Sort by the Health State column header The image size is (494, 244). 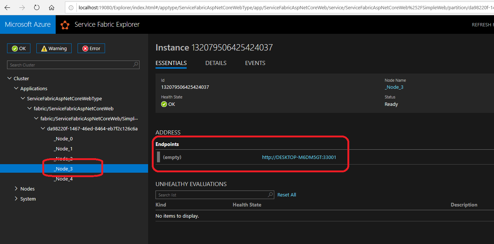(x=247, y=205)
